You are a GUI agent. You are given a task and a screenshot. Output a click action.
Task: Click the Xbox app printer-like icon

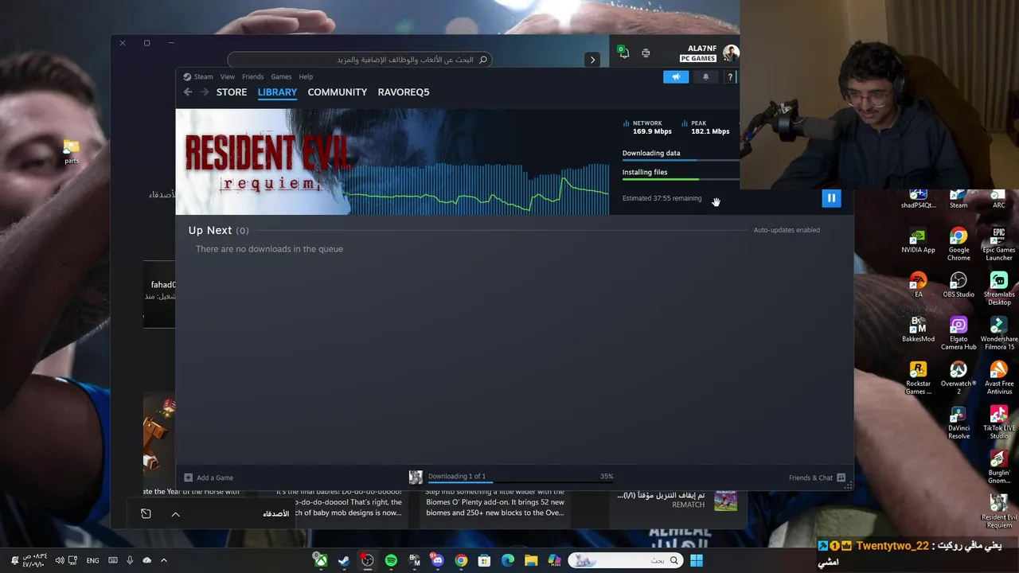coord(646,53)
